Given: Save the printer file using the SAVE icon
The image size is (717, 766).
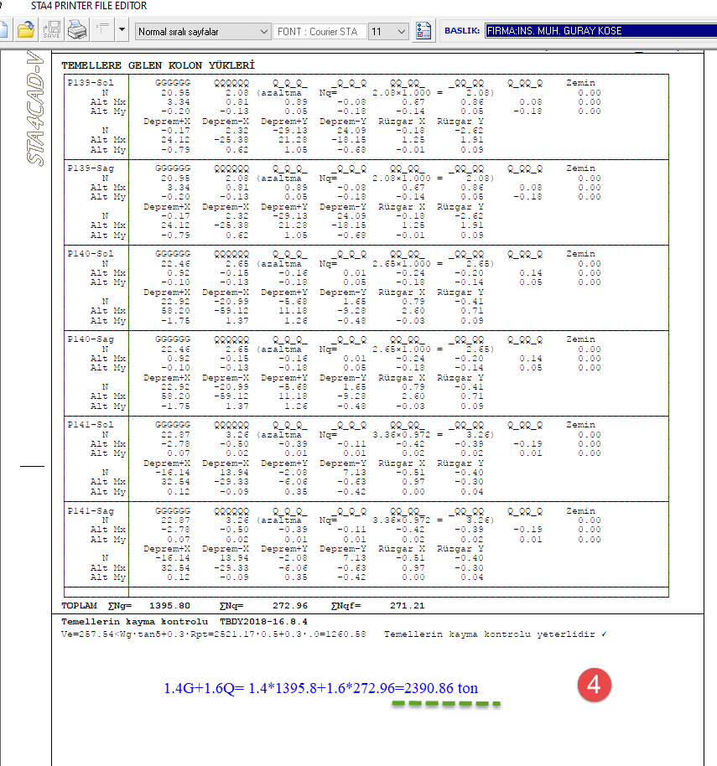Looking at the screenshot, I should [51, 31].
